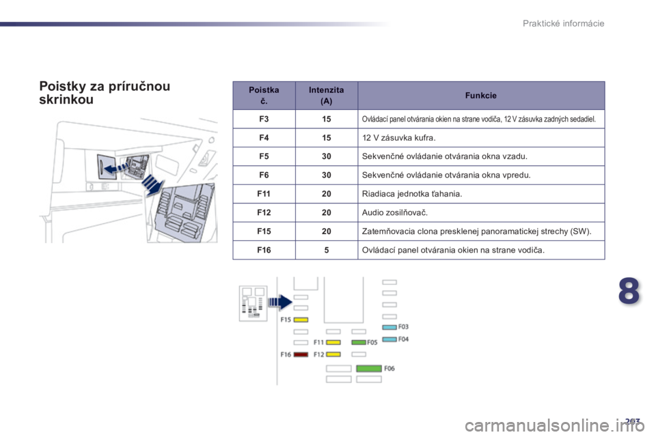Click the 'F16' table cell
Screen dimensions: 656x437
pyautogui.click(x=264, y=250)
